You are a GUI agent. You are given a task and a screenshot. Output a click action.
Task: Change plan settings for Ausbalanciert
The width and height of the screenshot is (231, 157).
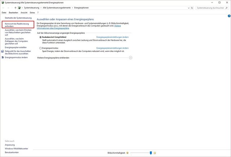click(113, 37)
